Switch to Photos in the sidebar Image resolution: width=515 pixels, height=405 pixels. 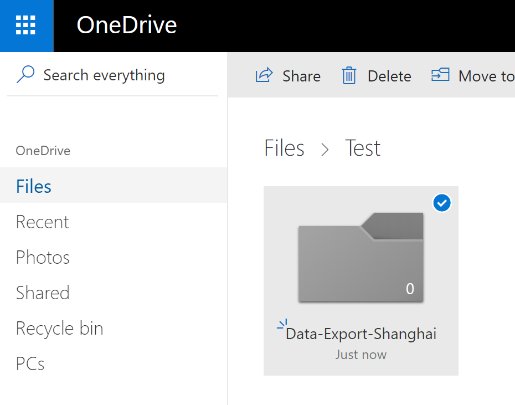pyautogui.click(x=43, y=258)
